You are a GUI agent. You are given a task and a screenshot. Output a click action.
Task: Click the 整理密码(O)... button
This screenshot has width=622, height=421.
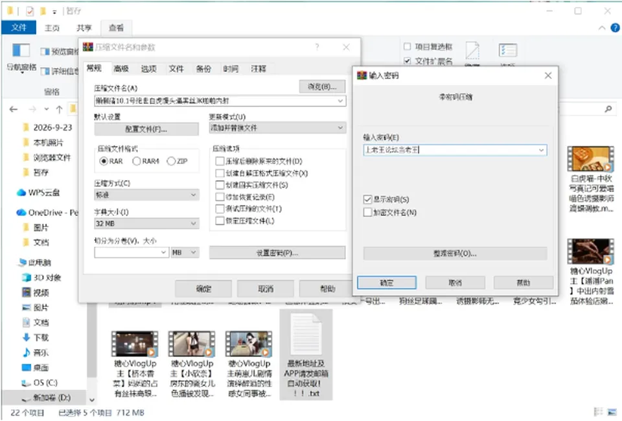click(455, 254)
